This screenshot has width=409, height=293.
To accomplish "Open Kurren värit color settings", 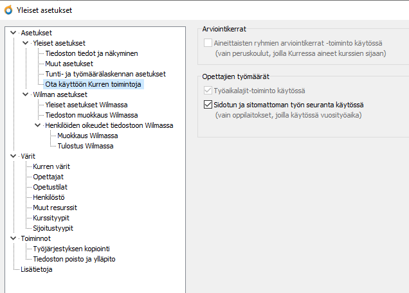I will [52, 166].
